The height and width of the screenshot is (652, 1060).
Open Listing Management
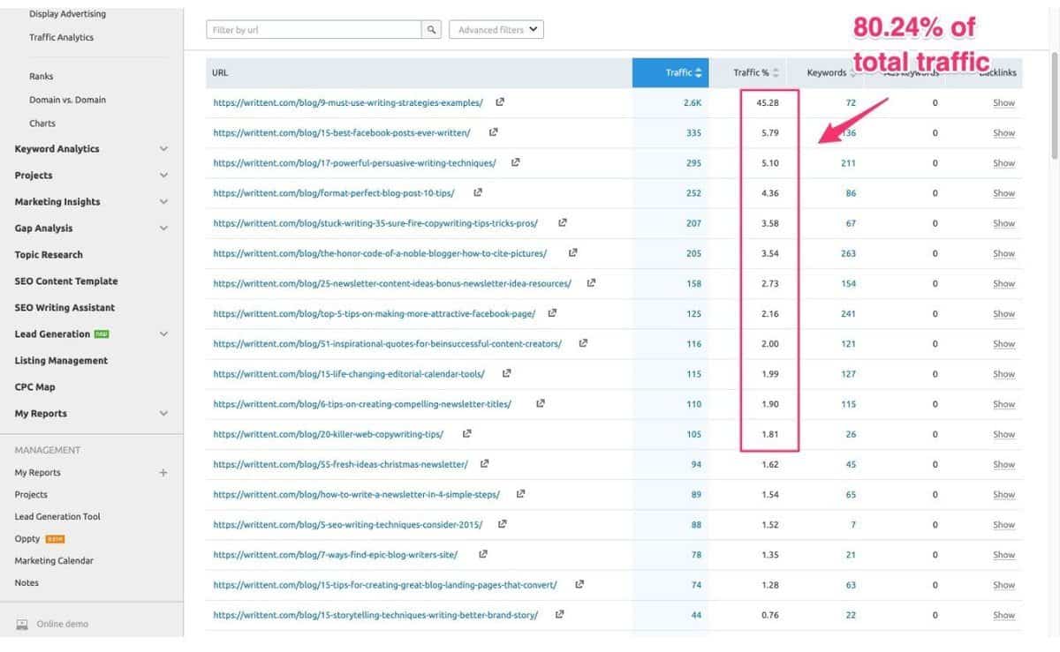[x=61, y=361]
